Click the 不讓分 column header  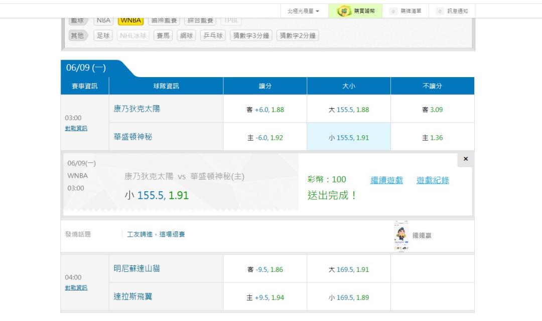[433, 86]
